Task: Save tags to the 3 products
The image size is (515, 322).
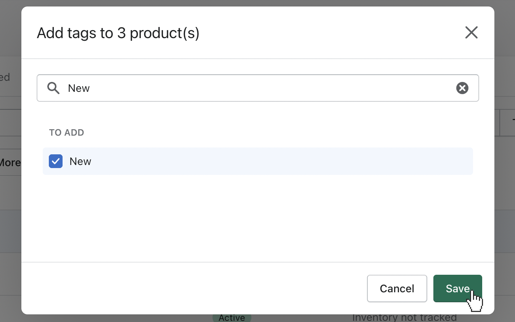Action: tap(458, 288)
